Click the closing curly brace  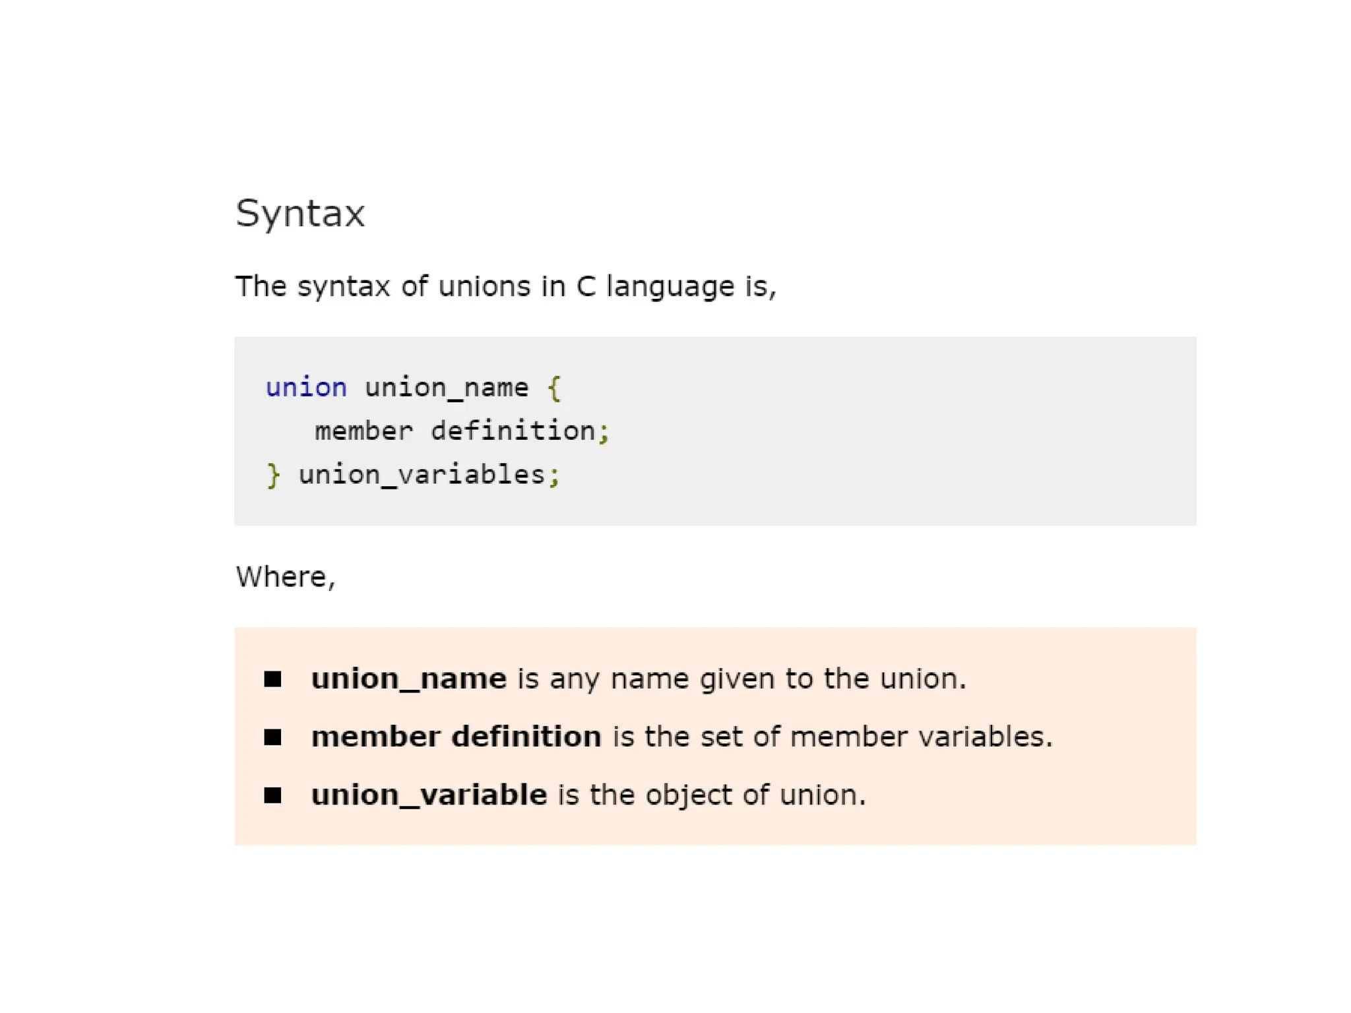click(x=273, y=475)
